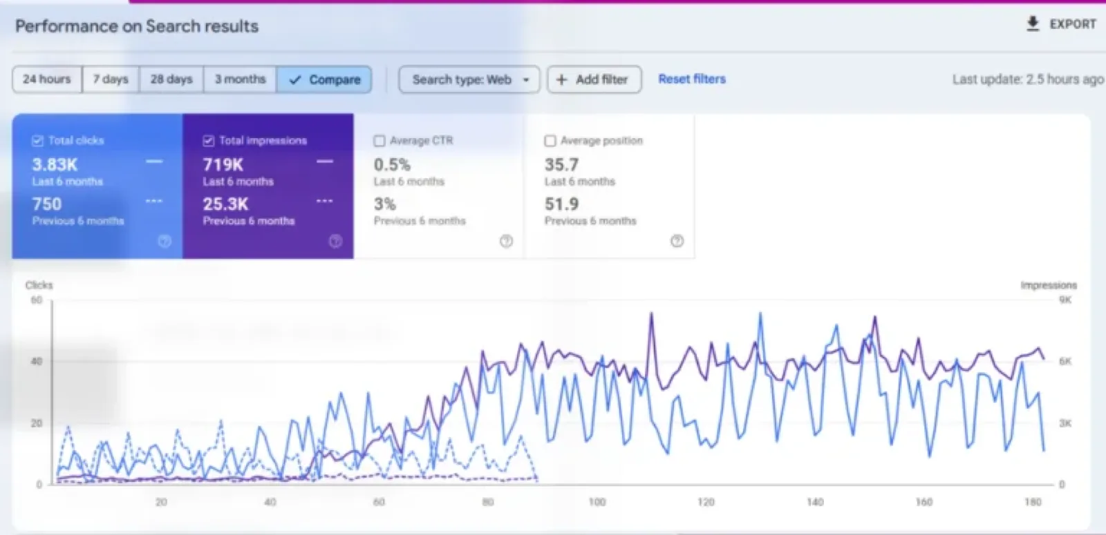Click the Reset filters link
This screenshot has width=1106, height=535.
pos(692,79)
